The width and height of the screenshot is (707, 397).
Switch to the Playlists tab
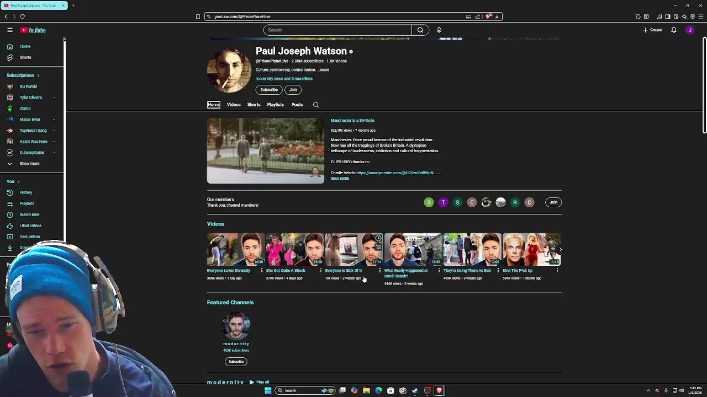275,105
